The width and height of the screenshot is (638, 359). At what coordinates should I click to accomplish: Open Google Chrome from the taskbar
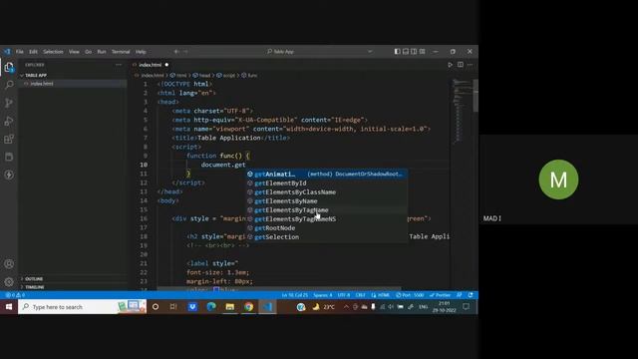(248, 307)
